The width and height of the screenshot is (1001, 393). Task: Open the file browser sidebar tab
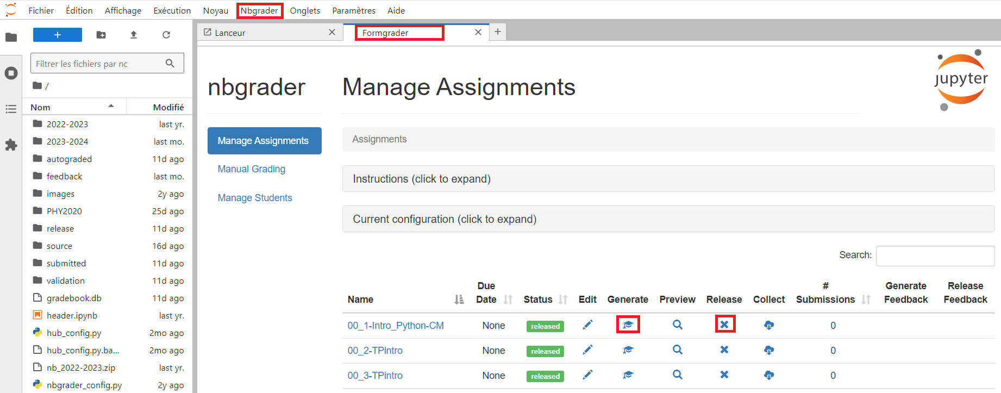click(11, 38)
